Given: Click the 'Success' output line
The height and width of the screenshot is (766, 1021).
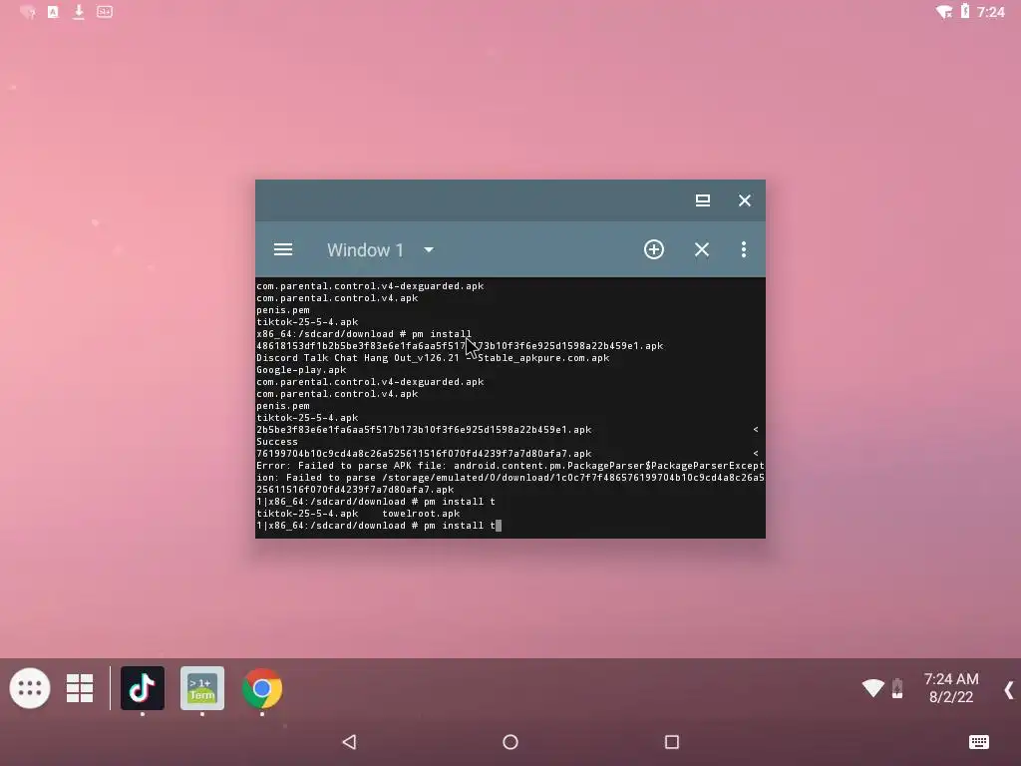Looking at the screenshot, I should [x=277, y=442].
